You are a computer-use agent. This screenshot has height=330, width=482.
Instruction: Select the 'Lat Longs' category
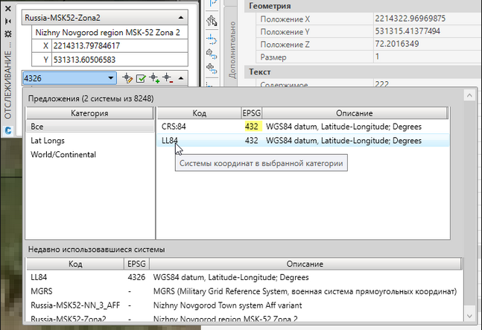pyautogui.click(x=48, y=140)
